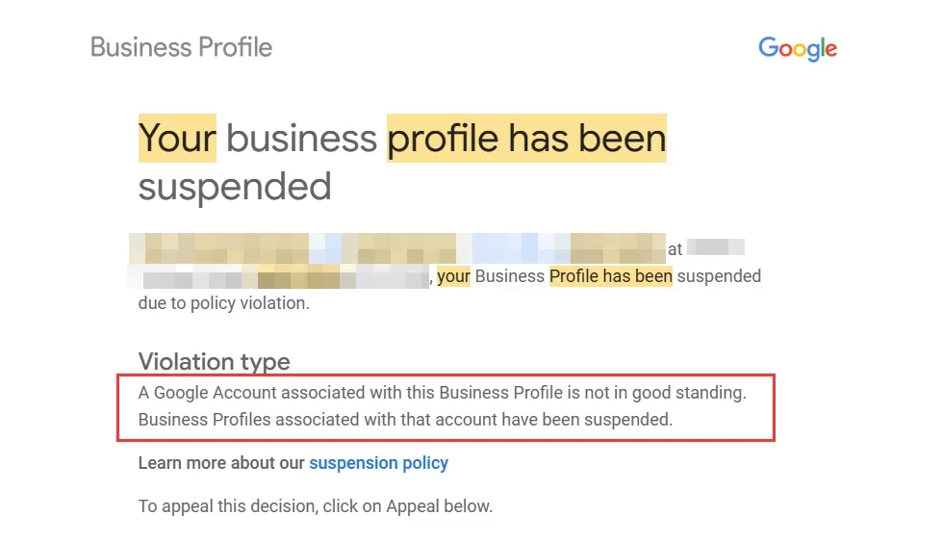Select the Violation type heading
The height and width of the screenshot is (542, 943).
tap(214, 361)
